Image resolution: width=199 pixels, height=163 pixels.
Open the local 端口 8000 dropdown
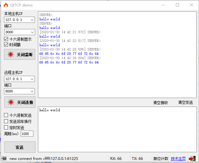click(32, 32)
